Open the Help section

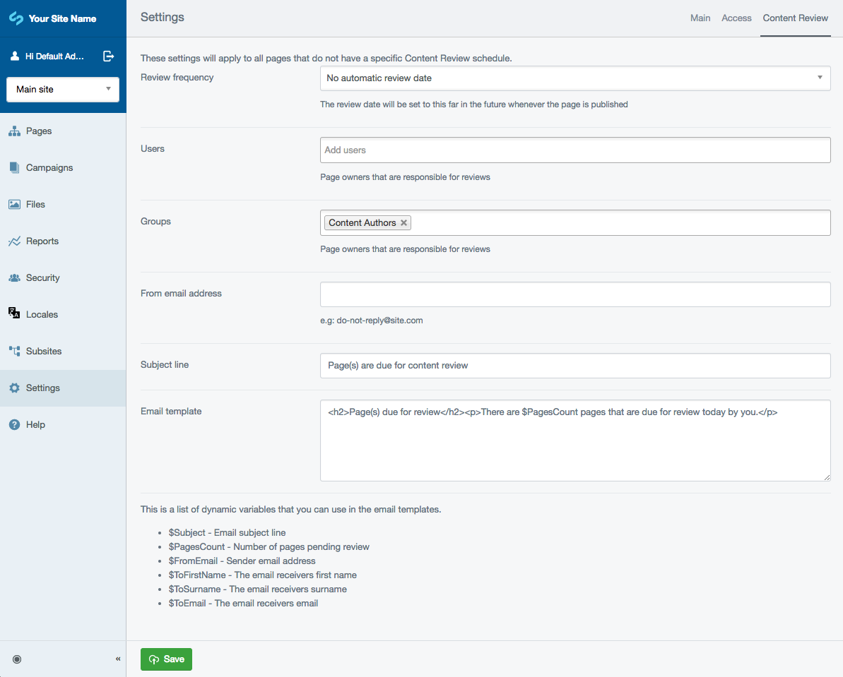click(x=34, y=424)
